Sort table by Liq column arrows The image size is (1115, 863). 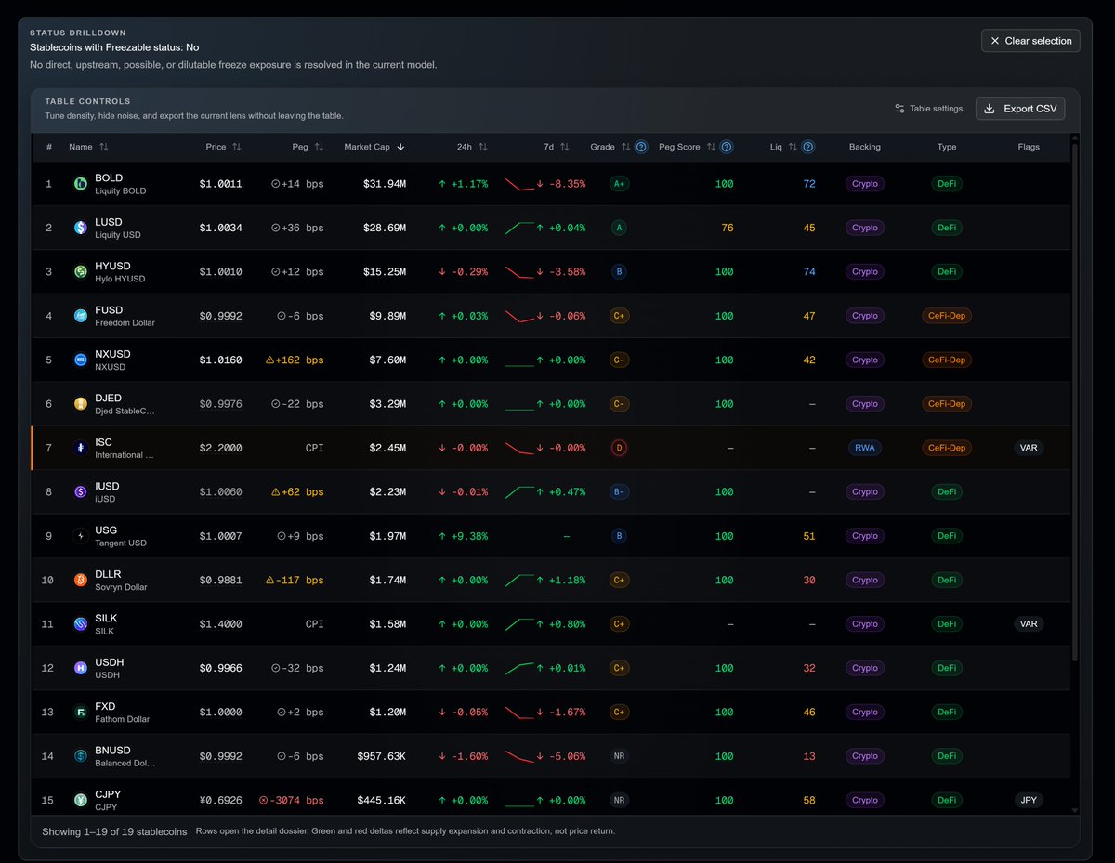click(793, 147)
